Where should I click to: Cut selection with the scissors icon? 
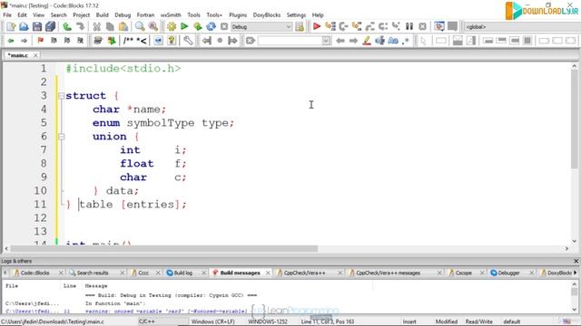[97, 26]
